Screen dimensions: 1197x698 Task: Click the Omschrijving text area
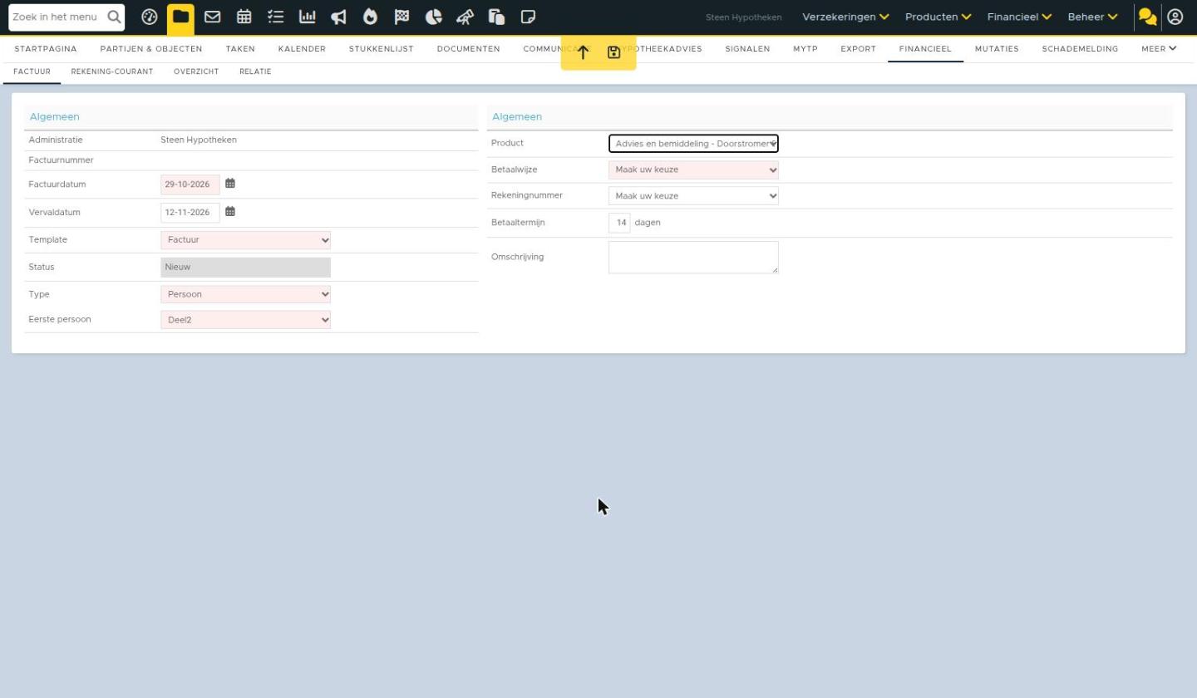pos(693,258)
